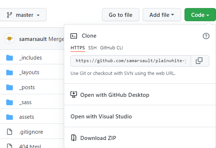Open the _layouts folder
Image resolution: width=216 pixels, height=148 pixels.
click(29, 72)
